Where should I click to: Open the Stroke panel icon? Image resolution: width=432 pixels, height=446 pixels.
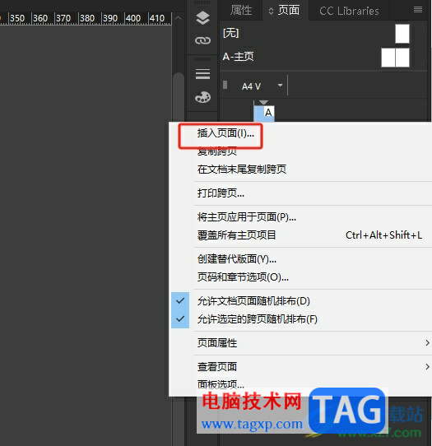click(202, 74)
